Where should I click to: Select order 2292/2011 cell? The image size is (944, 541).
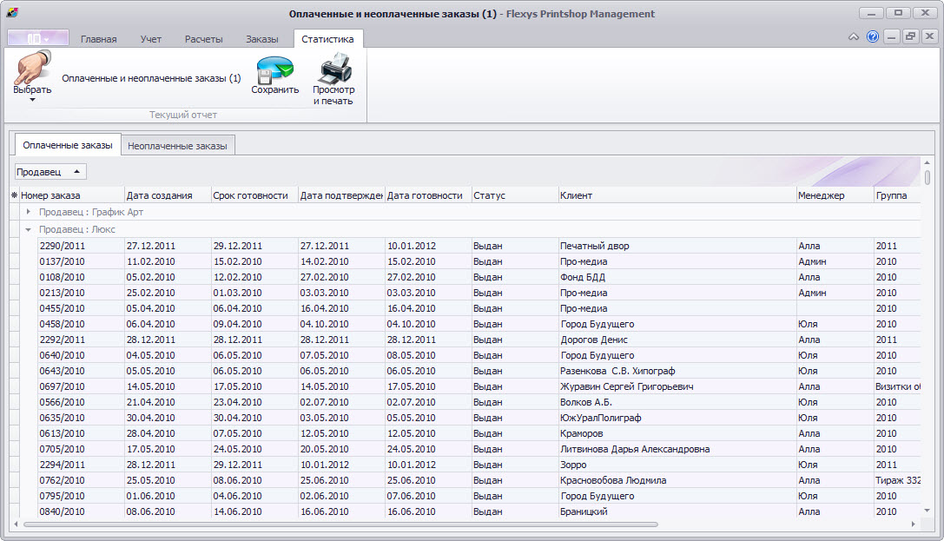81,340
